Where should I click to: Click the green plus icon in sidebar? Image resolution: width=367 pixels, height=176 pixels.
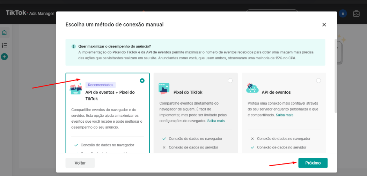pos(4,56)
